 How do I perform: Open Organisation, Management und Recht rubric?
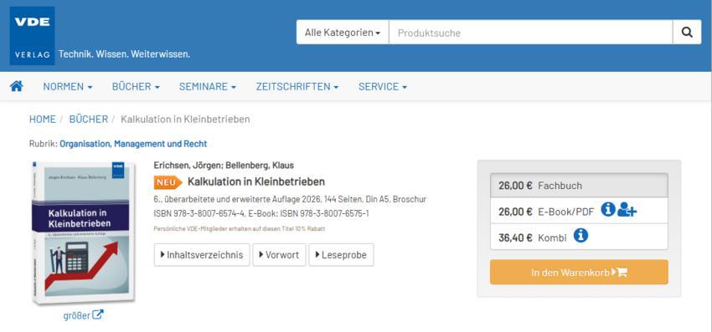coord(133,144)
